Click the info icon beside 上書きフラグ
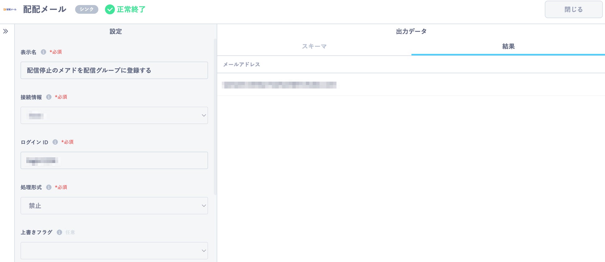Screen dimensions: 605x262 pos(59,232)
